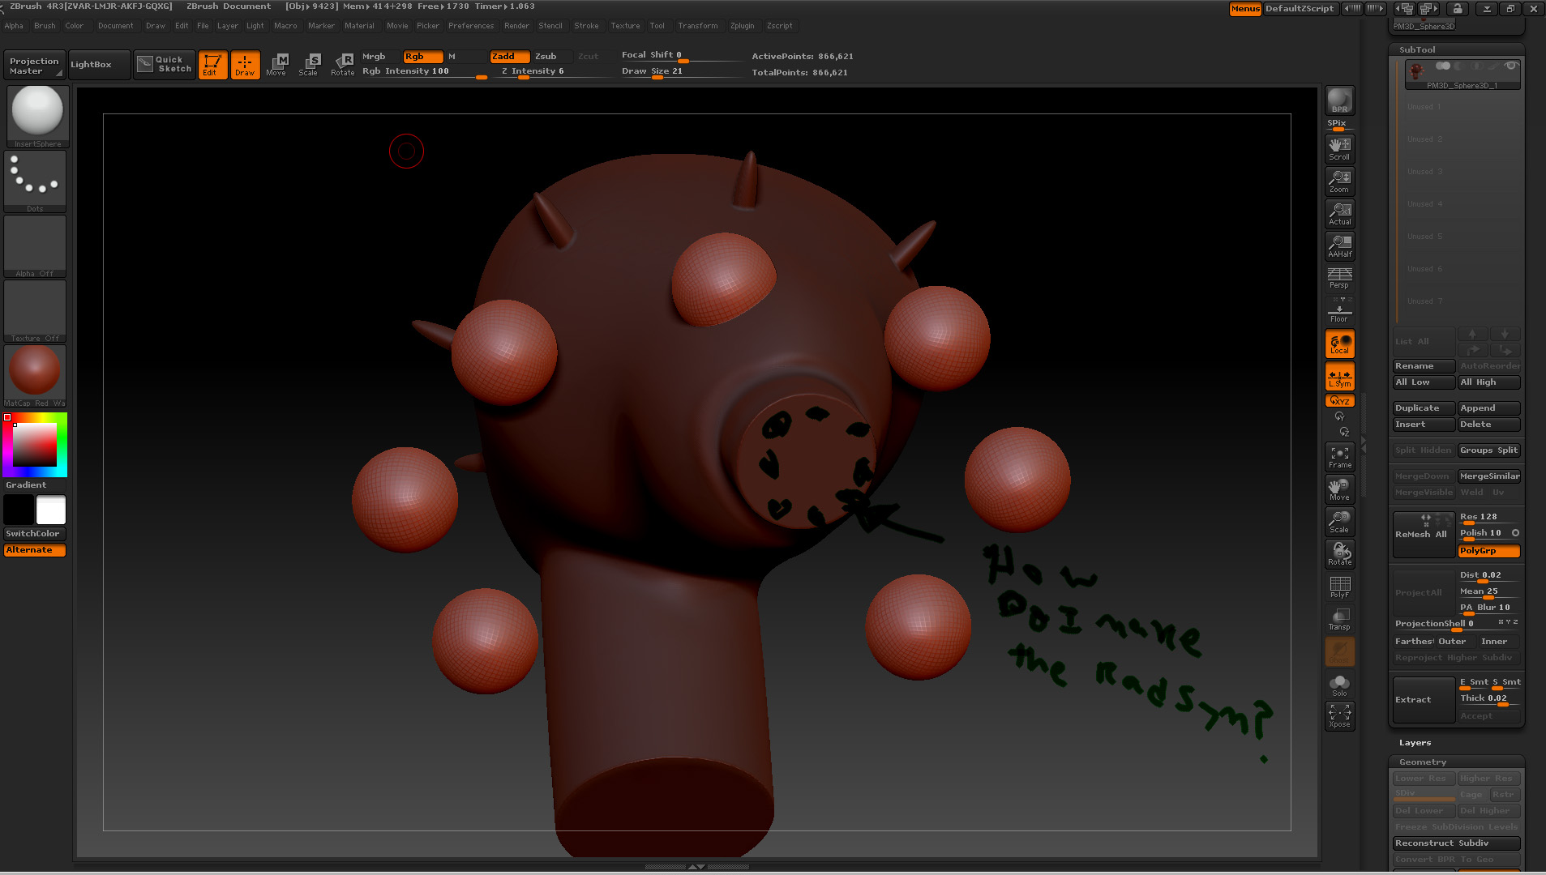The width and height of the screenshot is (1546, 875).
Task: Click the Extract button
Action: coord(1423,700)
